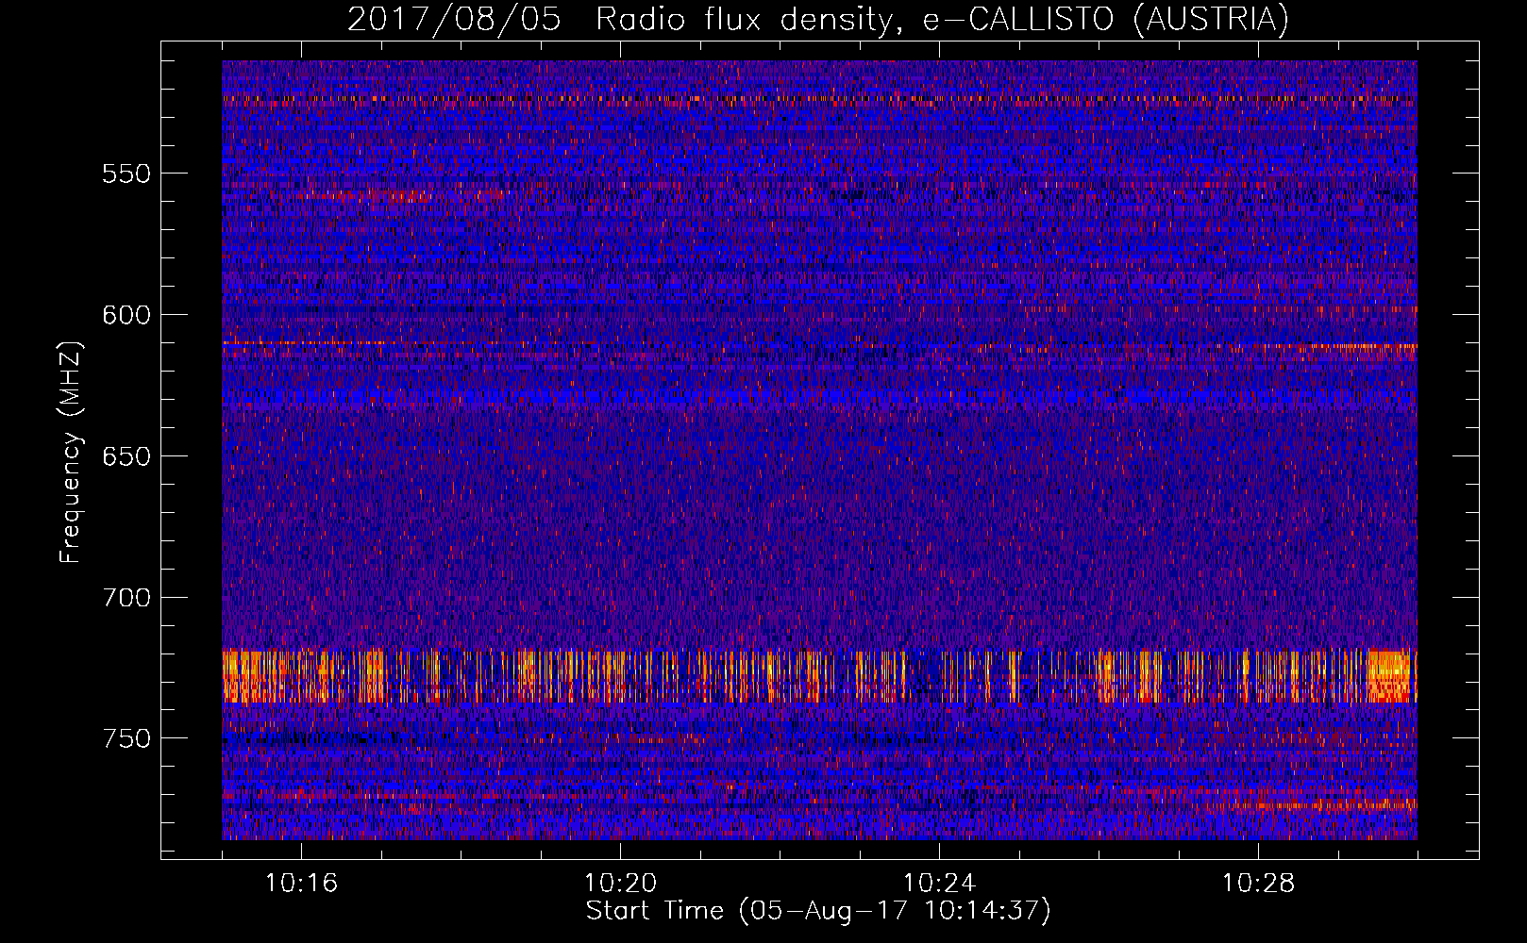Image resolution: width=1527 pixels, height=943 pixels.
Task: Click the 550 frequency tick label
Action: tap(126, 174)
